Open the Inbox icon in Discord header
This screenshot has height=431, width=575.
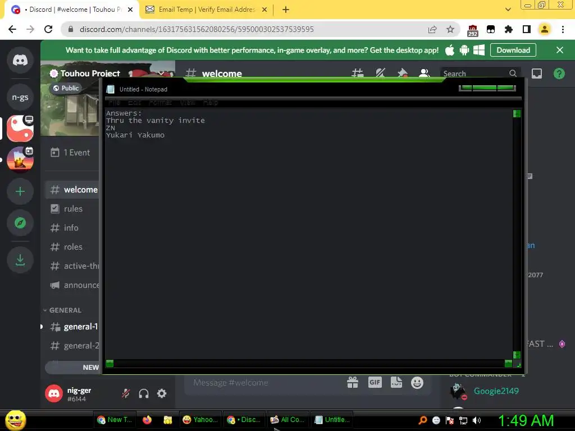click(536, 74)
